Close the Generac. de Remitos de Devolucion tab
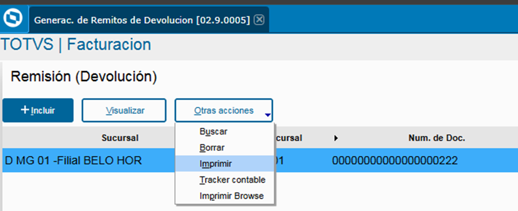The height and width of the screenshot is (211, 518). (x=260, y=20)
